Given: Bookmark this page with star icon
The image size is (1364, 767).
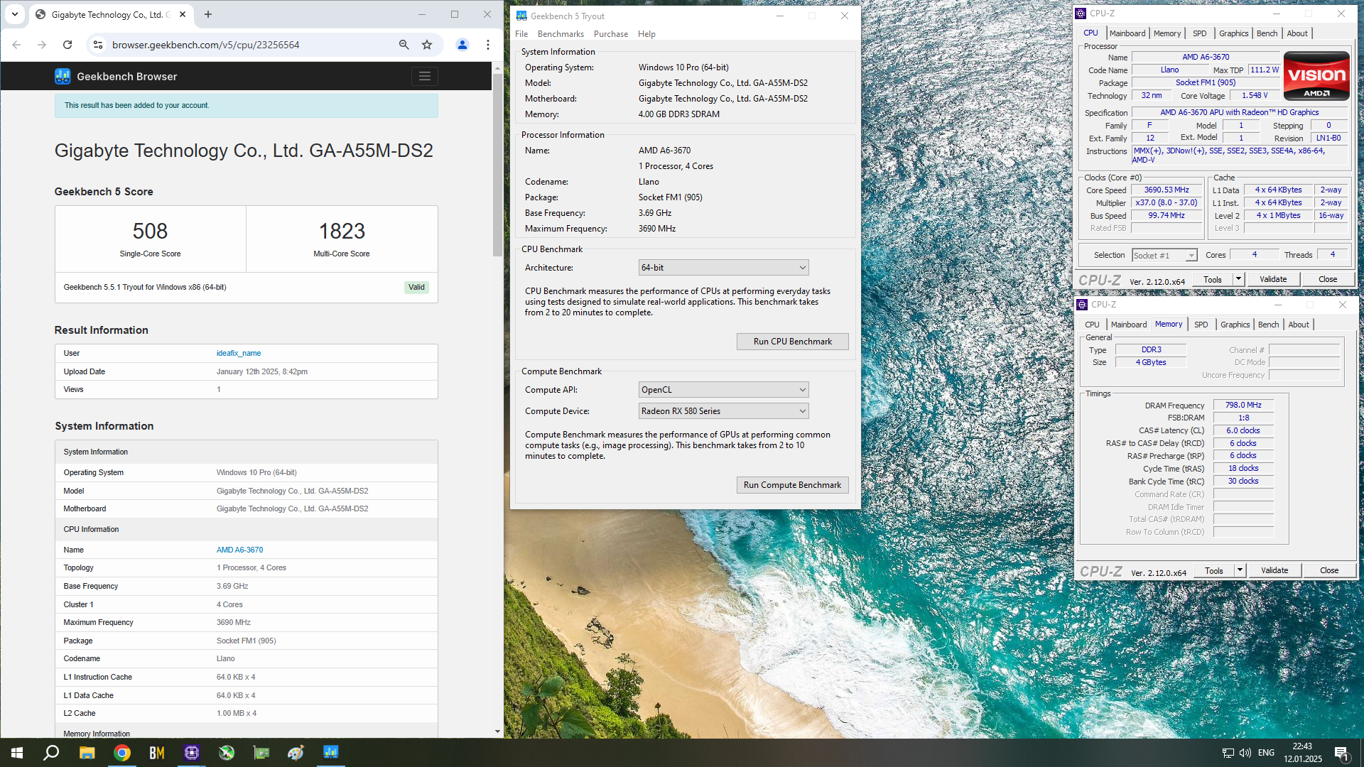Looking at the screenshot, I should tap(427, 45).
